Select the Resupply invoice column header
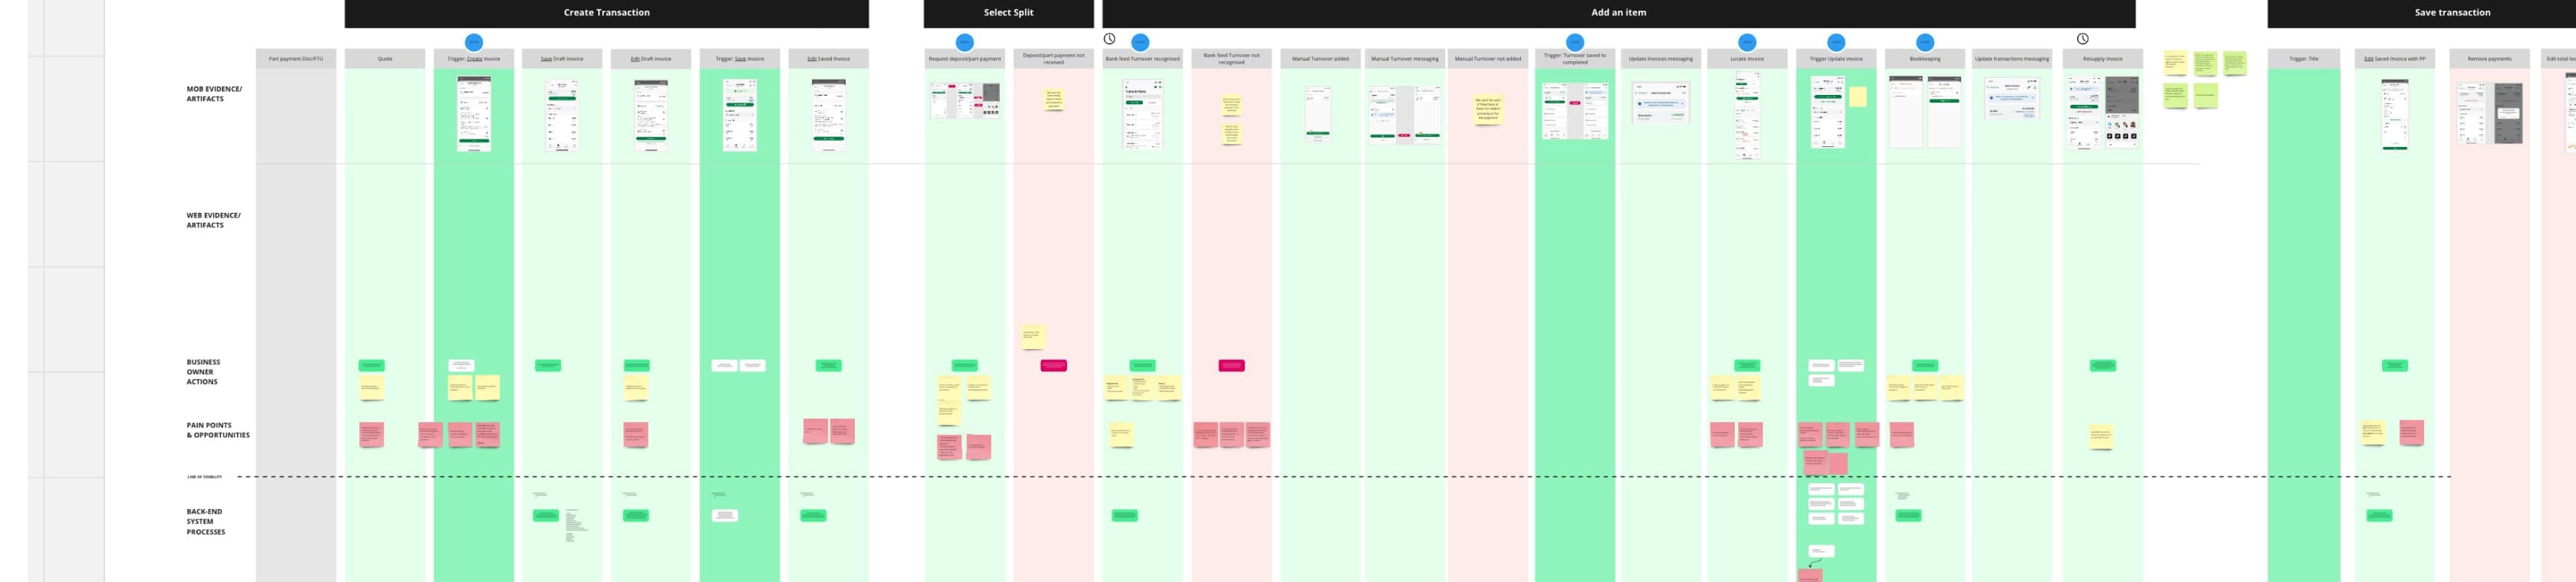The height and width of the screenshot is (582, 2576). coord(2103,59)
